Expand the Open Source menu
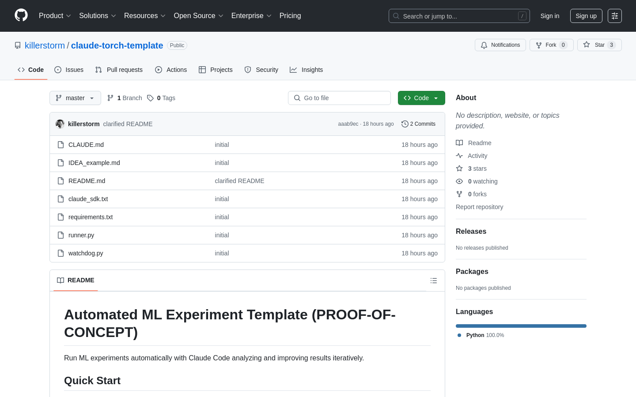 click(x=199, y=16)
